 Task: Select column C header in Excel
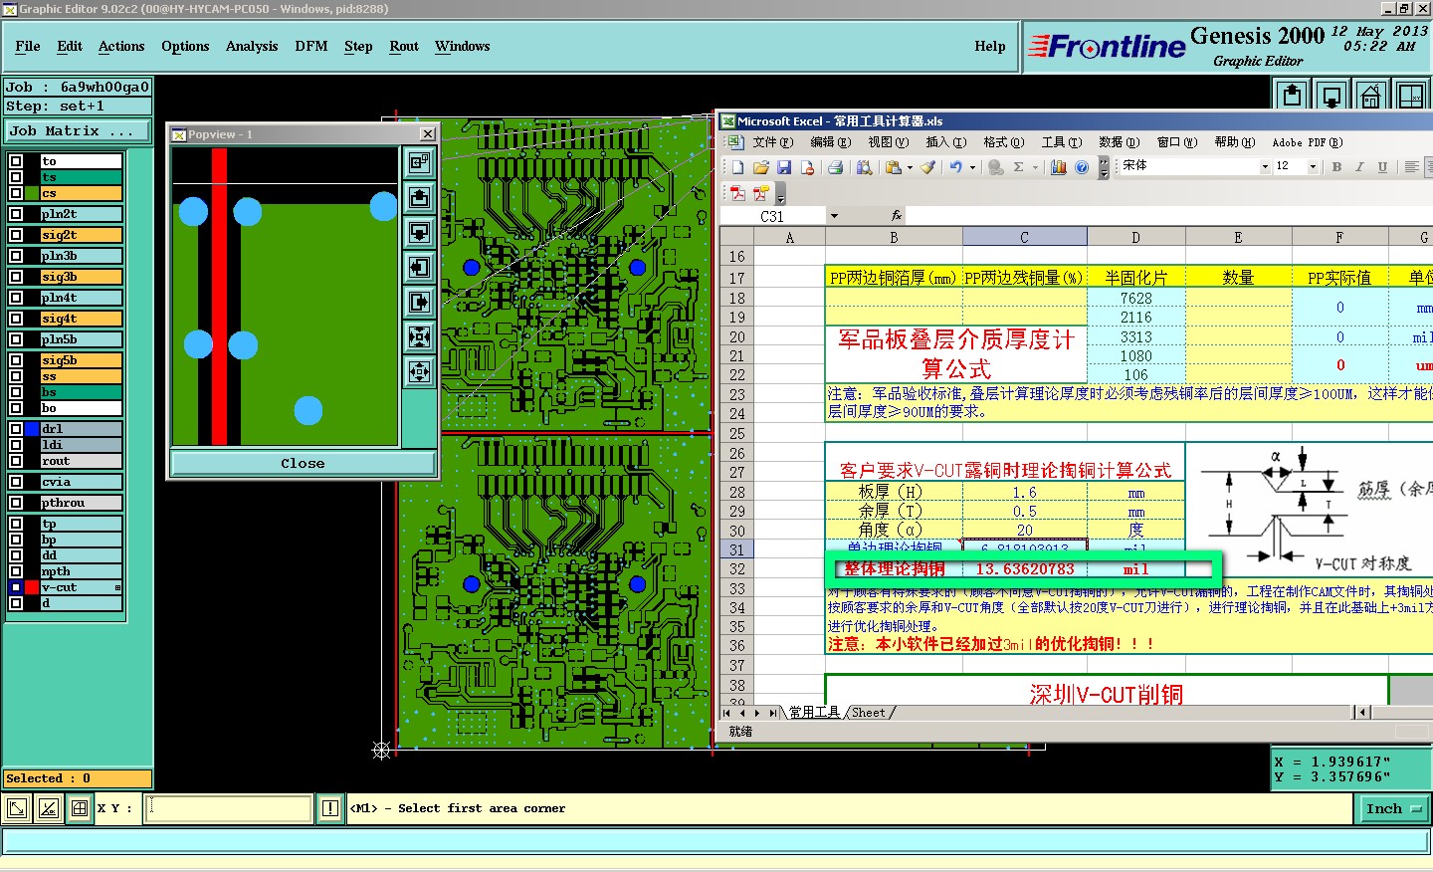[x=1024, y=237]
